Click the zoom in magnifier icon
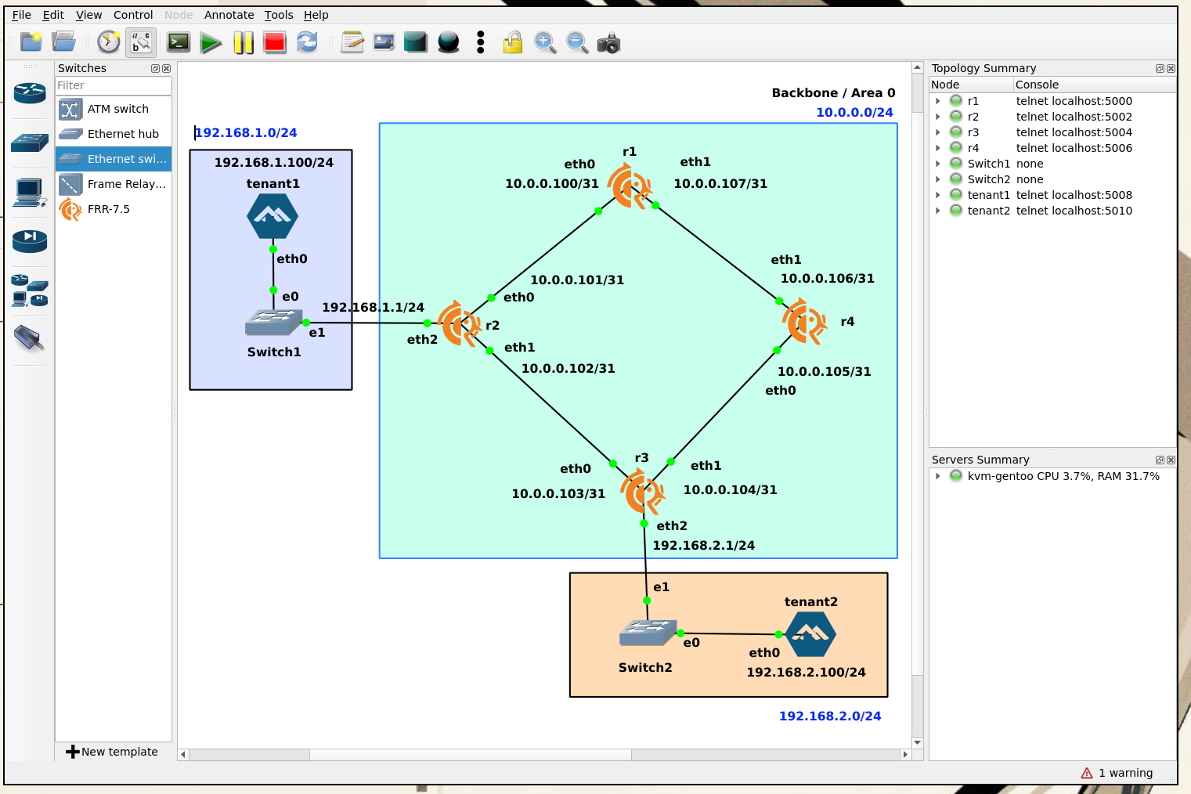This screenshot has height=794, width=1191. point(545,43)
